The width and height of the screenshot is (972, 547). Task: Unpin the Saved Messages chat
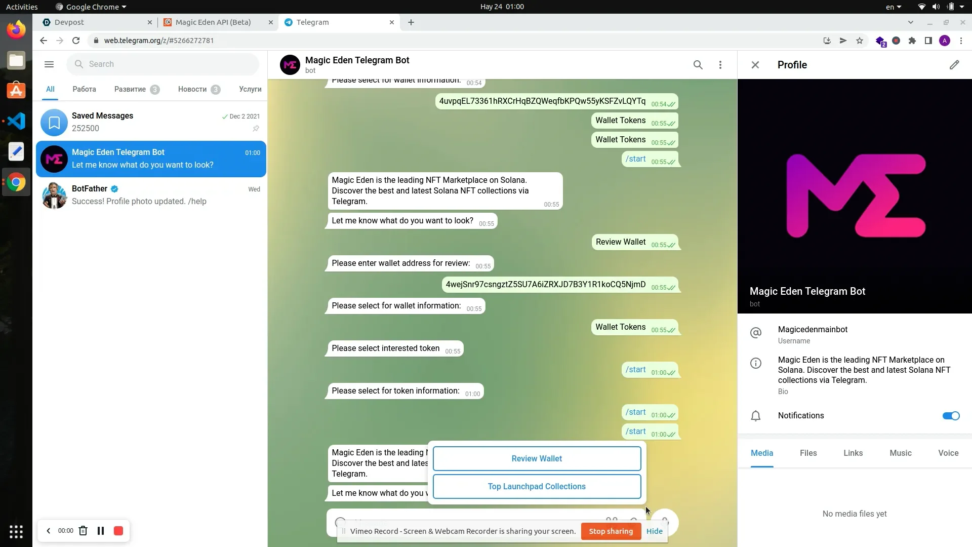[x=256, y=129]
